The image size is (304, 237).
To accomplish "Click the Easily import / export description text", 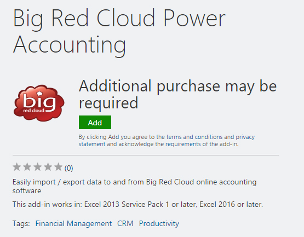I will point(134,187).
